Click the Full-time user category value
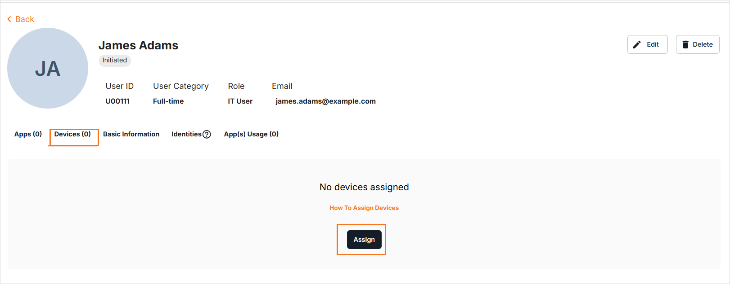730x284 pixels. [168, 101]
